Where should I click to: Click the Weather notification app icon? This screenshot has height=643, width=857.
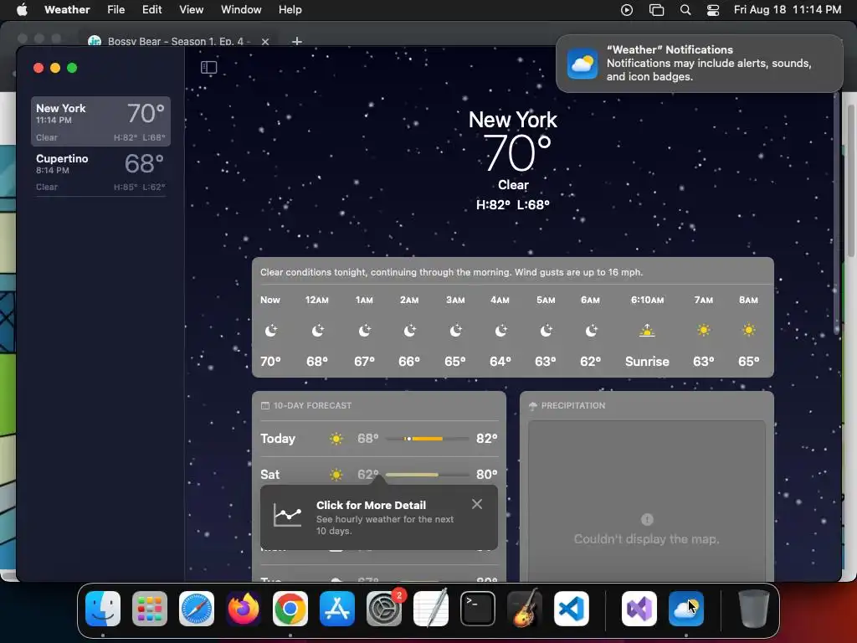pos(582,64)
